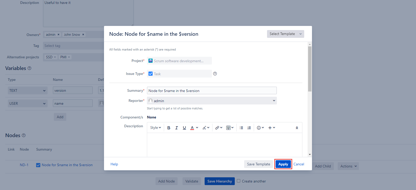Open the Style dropdown in editor
The width and height of the screenshot is (416, 190).
coord(155,128)
